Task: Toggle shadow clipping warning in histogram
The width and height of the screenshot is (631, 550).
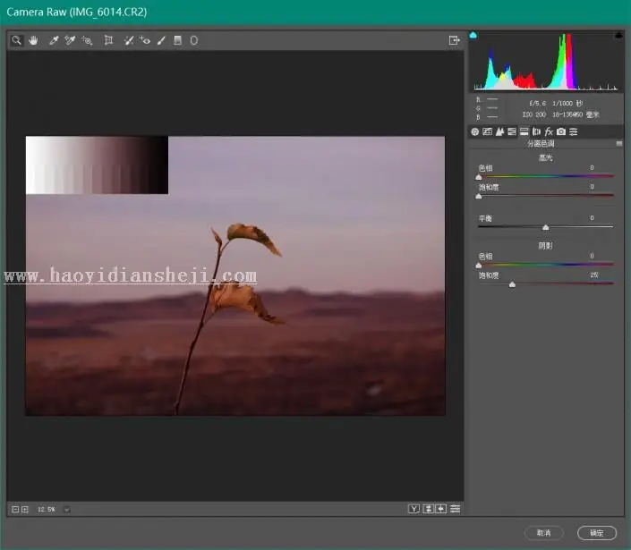Action: click(x=473, y=36)
